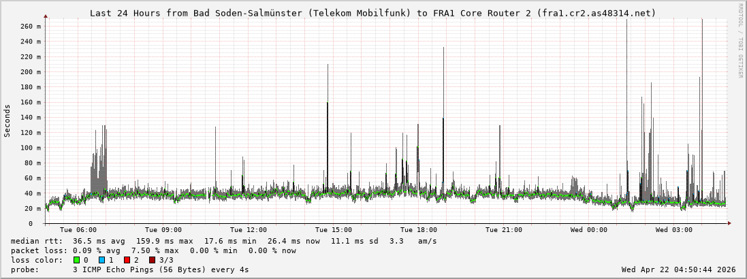Click the red arrow at the X axis end
This screenshot has width=747, height=279.
[x=729, y=223]
